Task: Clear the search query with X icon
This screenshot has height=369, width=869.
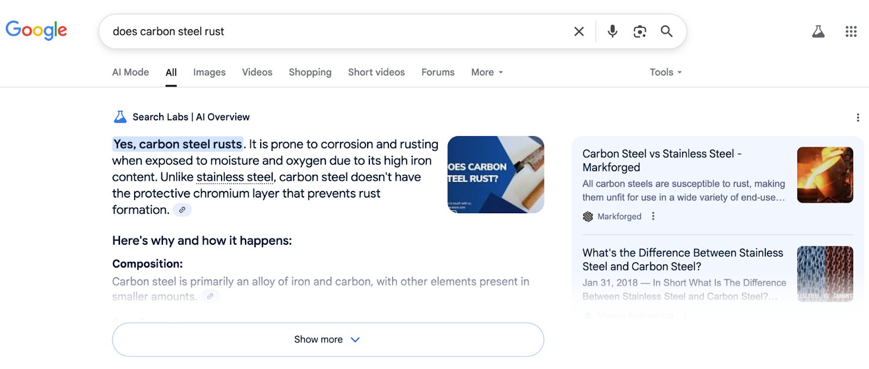Action: (579, 31)
